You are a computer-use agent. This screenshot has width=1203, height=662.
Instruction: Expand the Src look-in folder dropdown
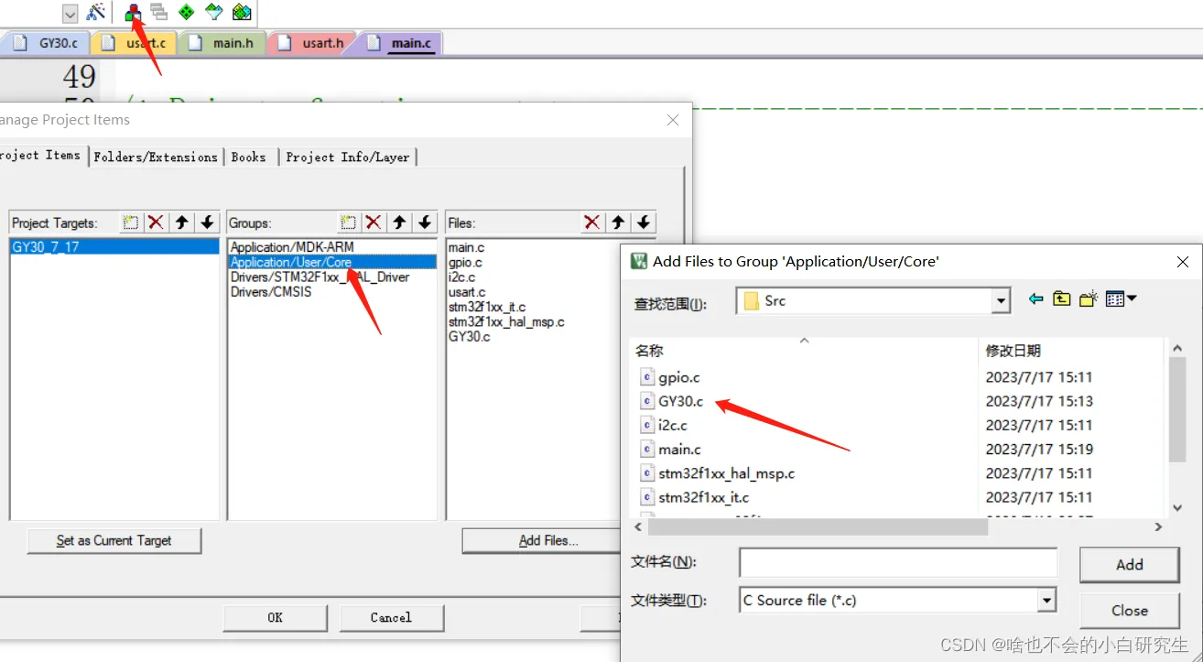1001,300
